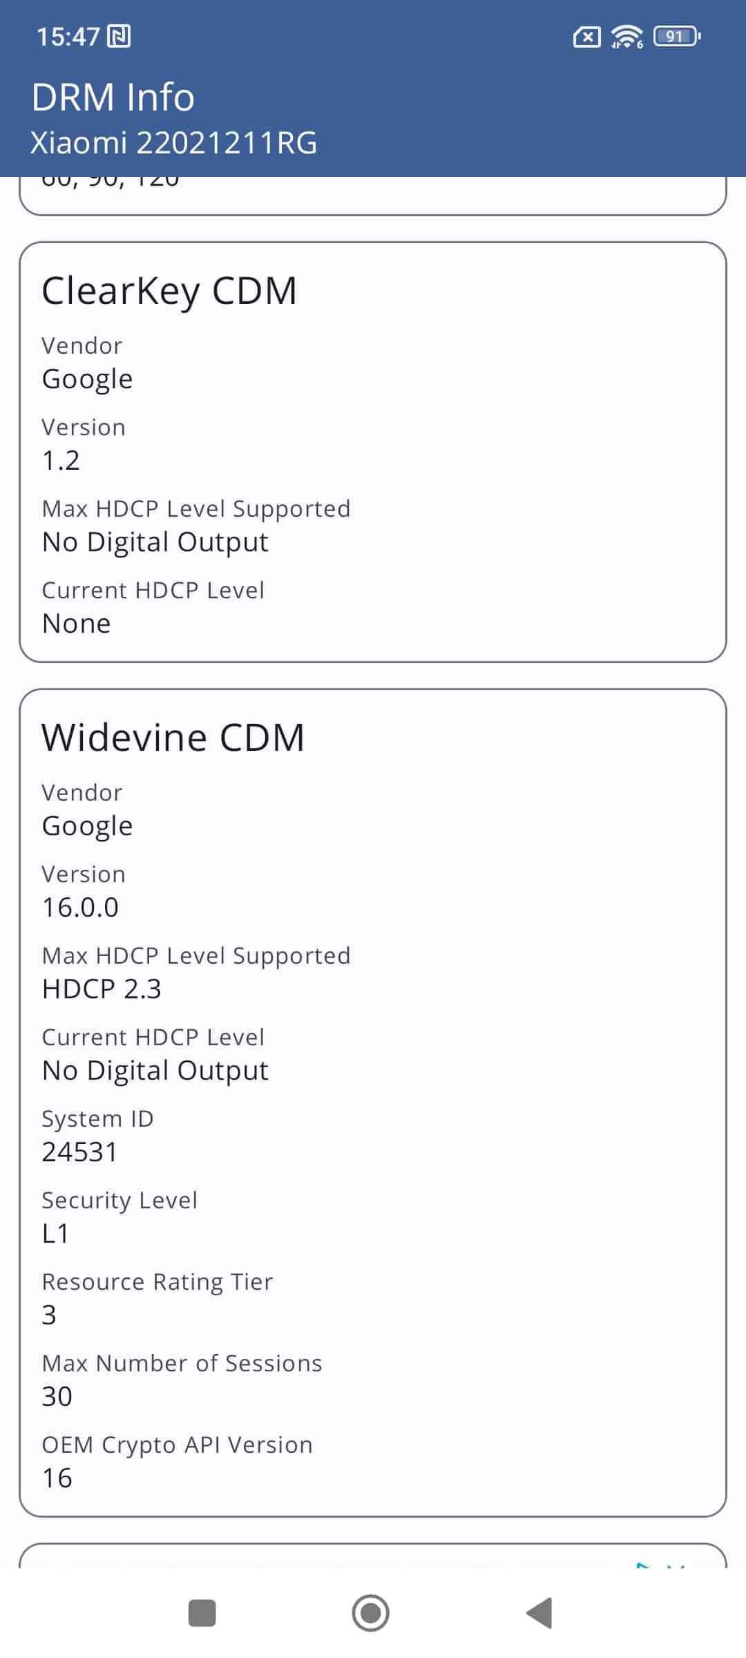The image size is (746, 1658).
Task: Tap System ID value 24531
Action: (x=79, y=1152)
